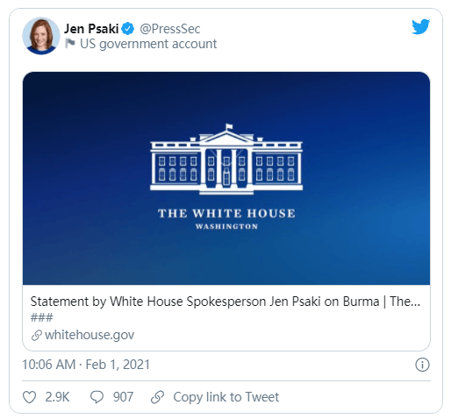Open the tweet info circle icon
The height and width of the screenshot is (419, 451).
coord(422,365)
